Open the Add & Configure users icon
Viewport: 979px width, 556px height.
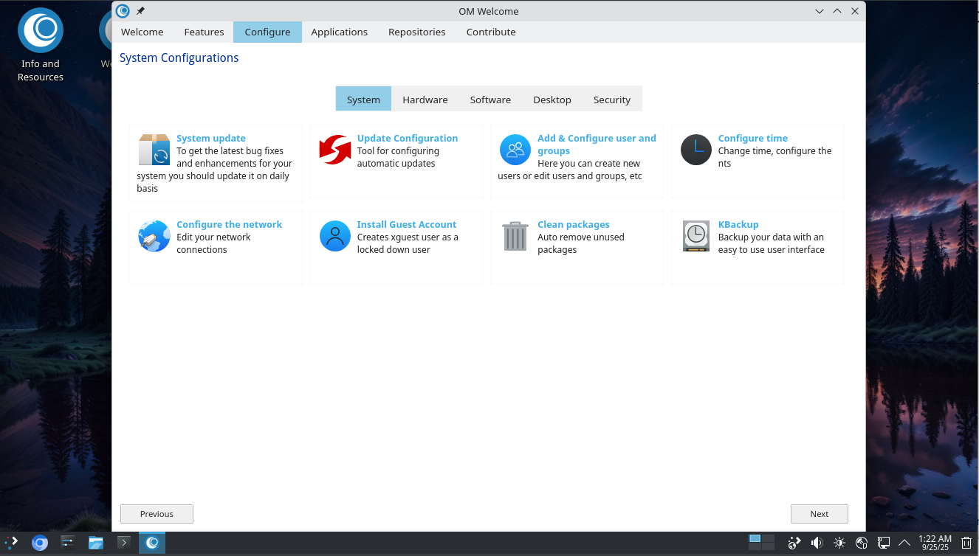click(x=515, y=150)
